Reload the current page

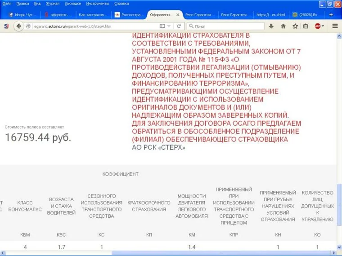(x=180, y=26)
